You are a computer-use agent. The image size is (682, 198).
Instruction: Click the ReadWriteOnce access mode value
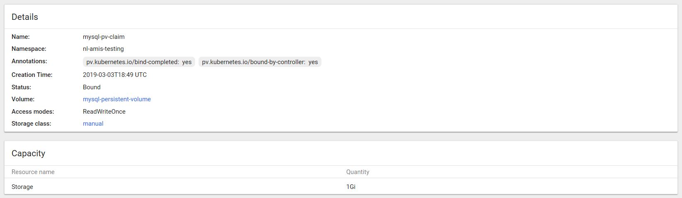(104, 112)
